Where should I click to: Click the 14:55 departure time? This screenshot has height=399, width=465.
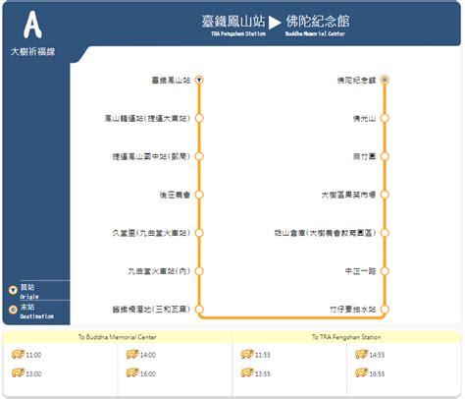377,355
